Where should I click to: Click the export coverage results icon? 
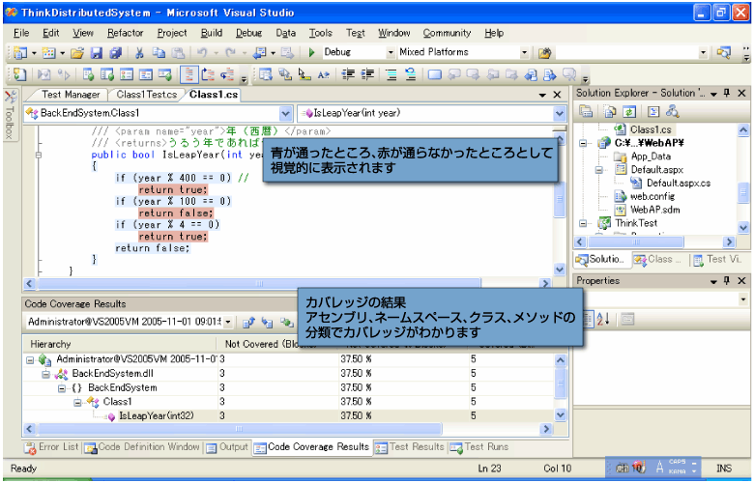click(x=248, y=322)
